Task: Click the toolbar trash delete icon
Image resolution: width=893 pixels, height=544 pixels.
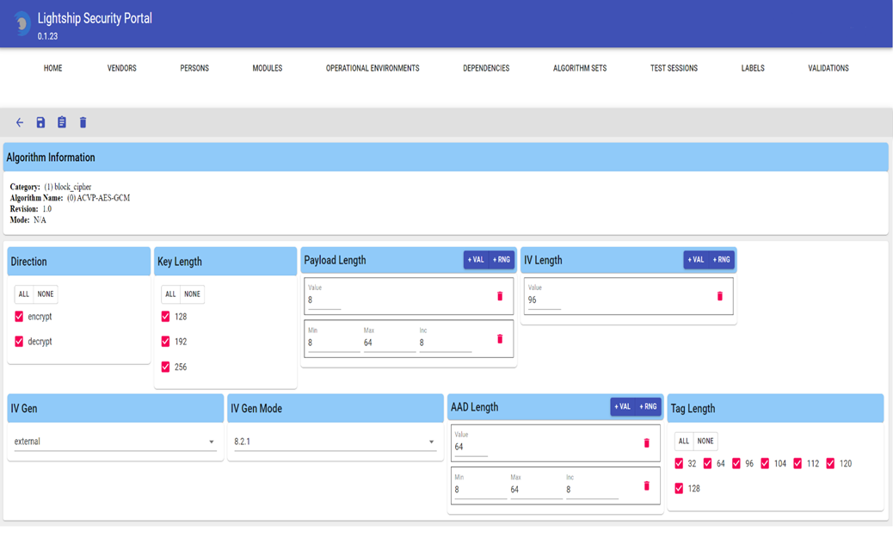Action: point(83,123)
